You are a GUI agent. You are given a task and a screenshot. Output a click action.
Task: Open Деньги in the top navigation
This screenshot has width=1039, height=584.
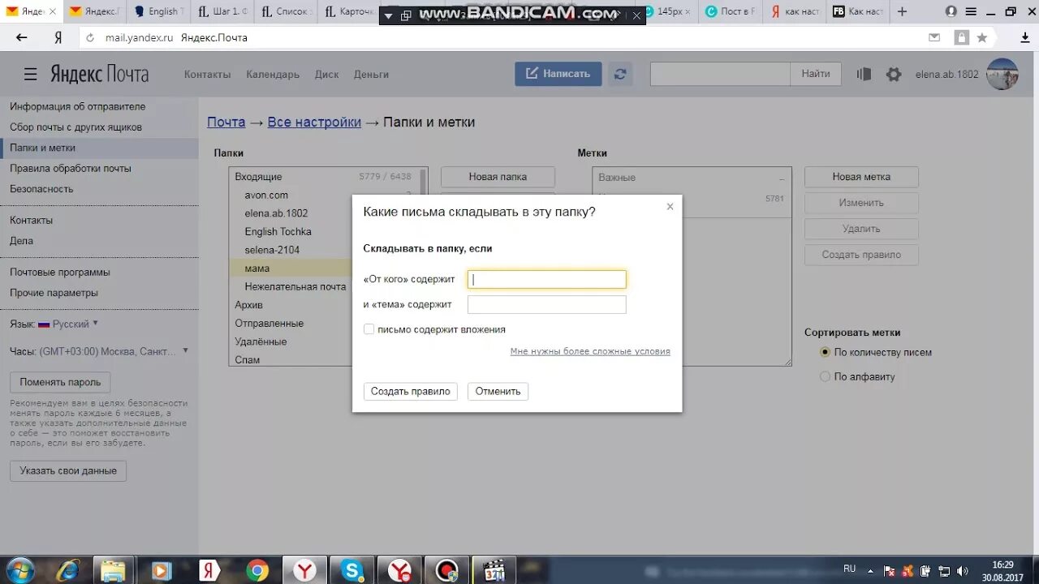point(371,74)
